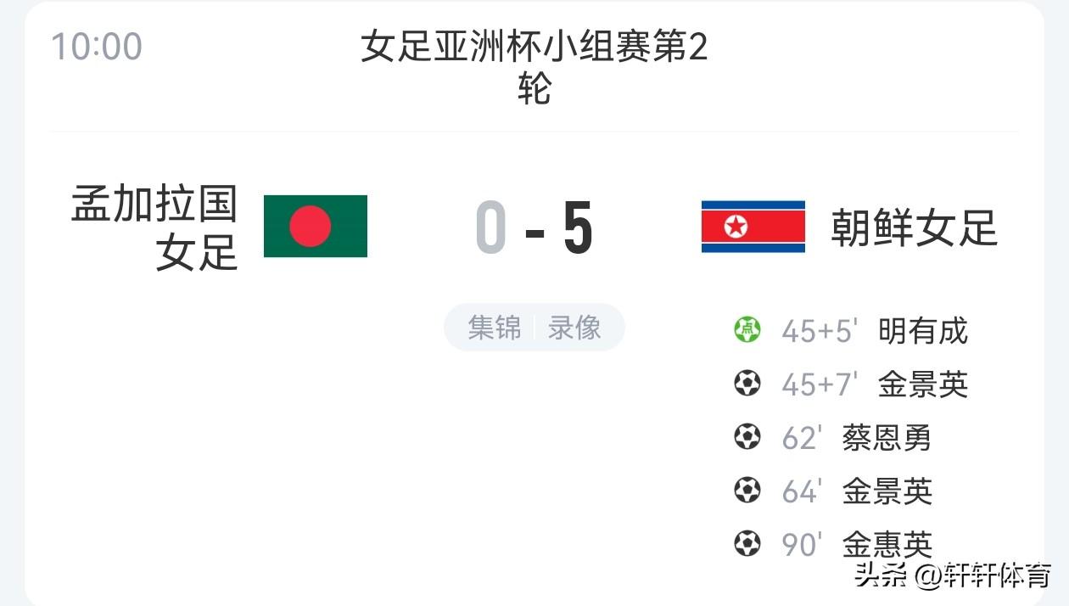The image size is (1069, 606).
Task: Open the 录像 replay link
Action: (x=574, y=328)
